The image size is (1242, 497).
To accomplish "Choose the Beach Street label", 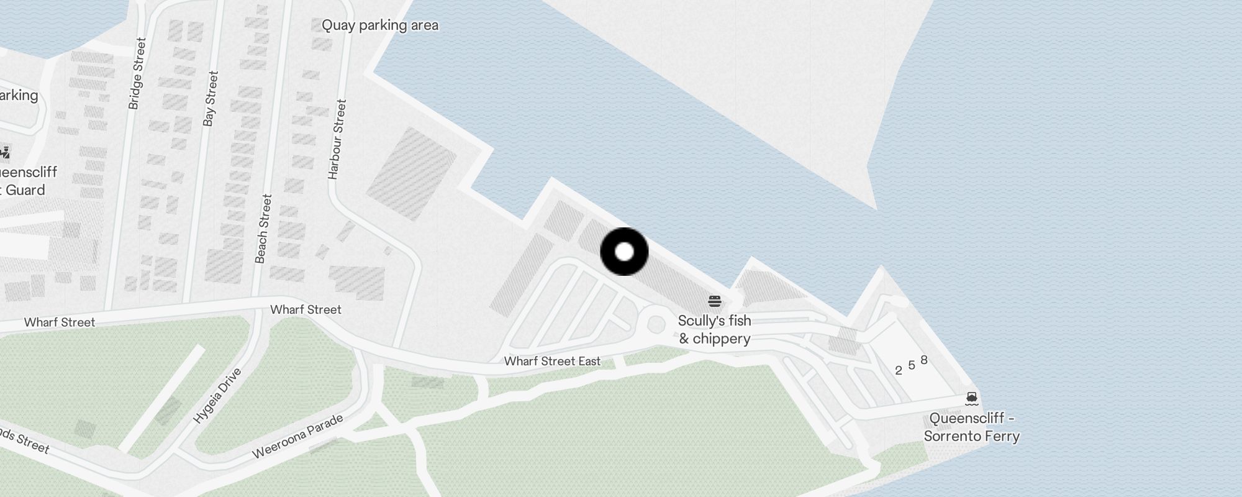I will point(263,229).
